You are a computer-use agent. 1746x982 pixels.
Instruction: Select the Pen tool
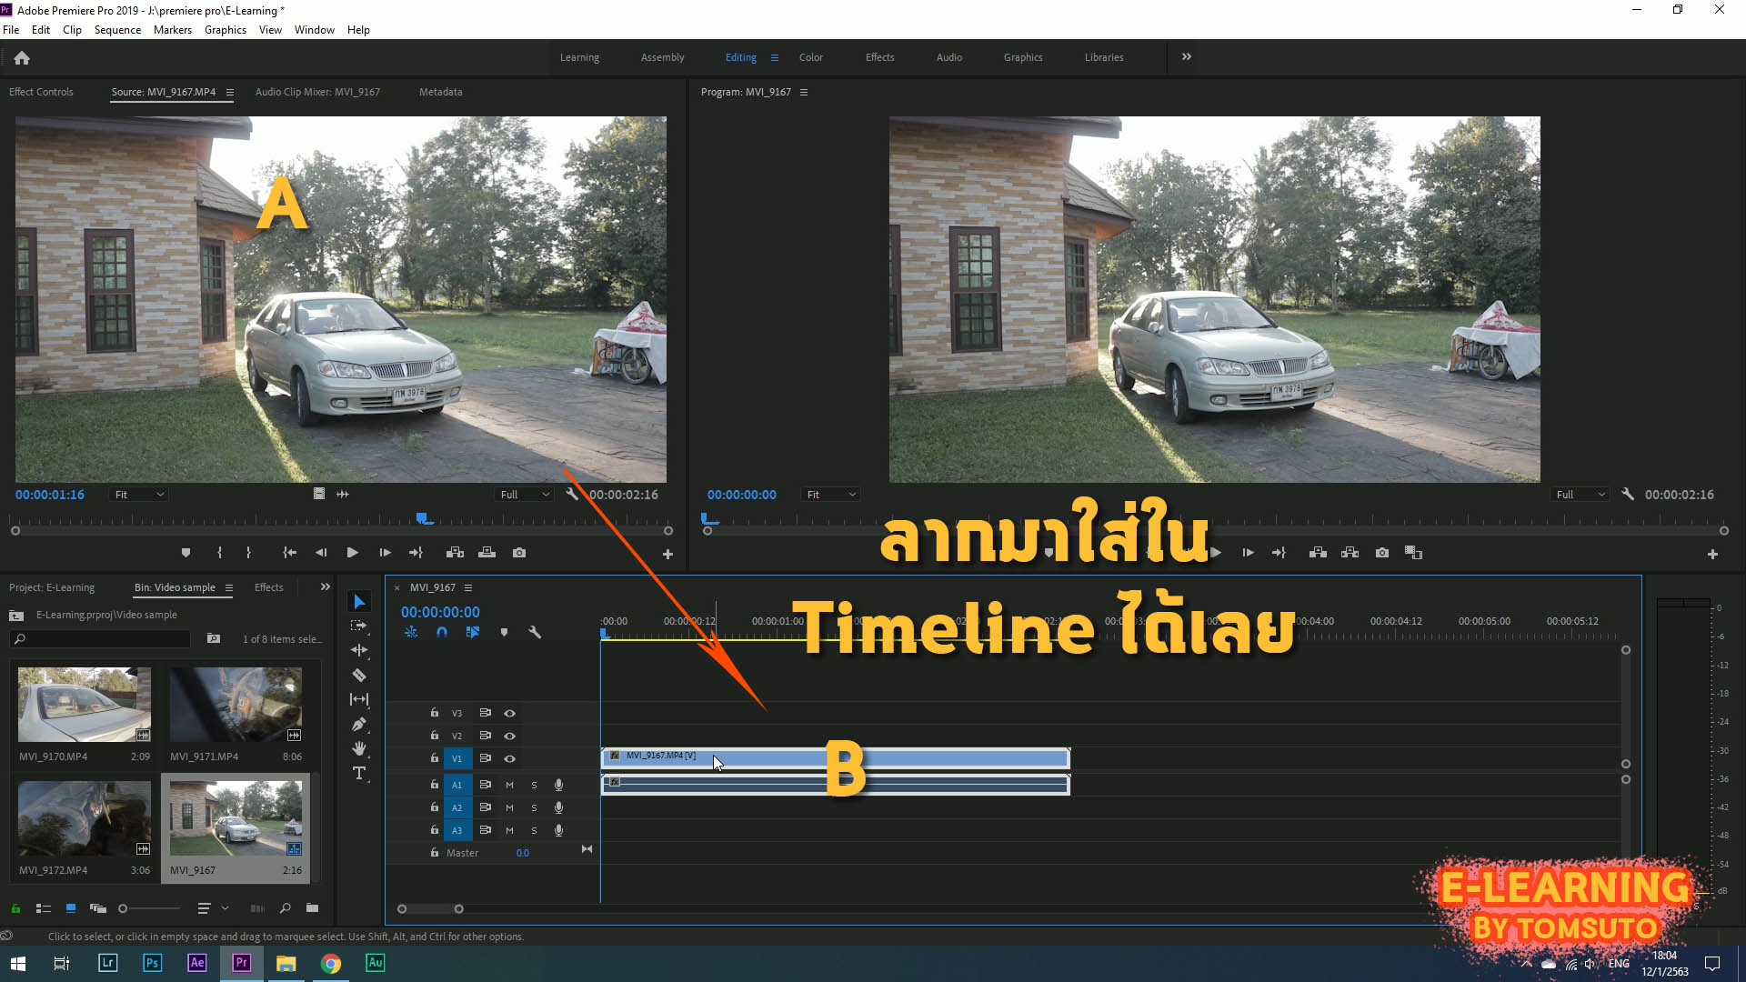click(x=359, y=724)
